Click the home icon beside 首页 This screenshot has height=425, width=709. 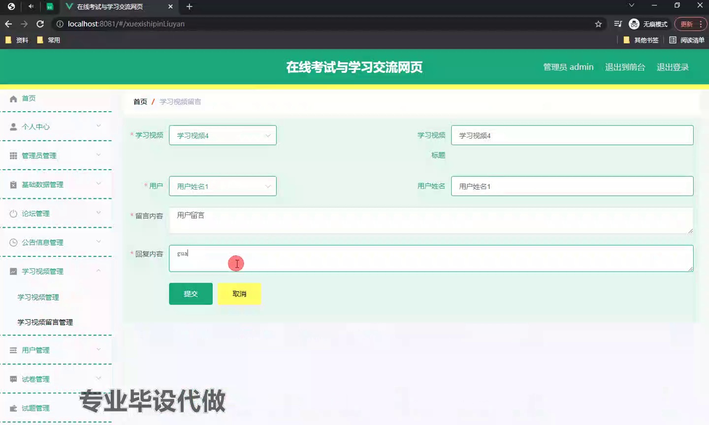pos(13,99)
